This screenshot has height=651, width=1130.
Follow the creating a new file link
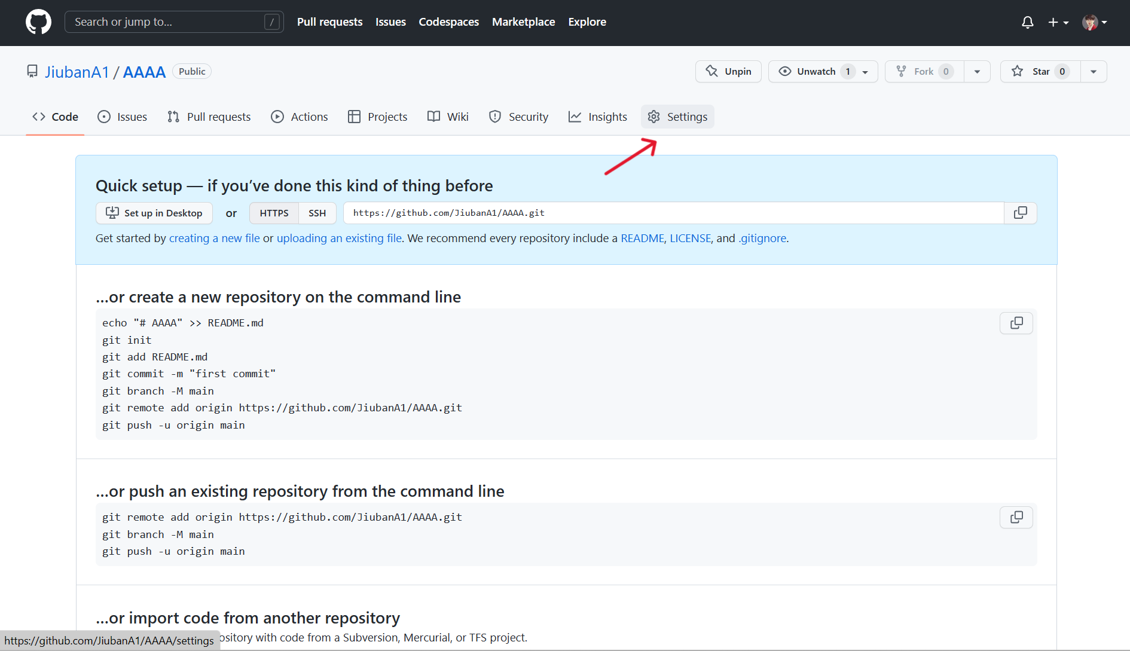point(215,239)
